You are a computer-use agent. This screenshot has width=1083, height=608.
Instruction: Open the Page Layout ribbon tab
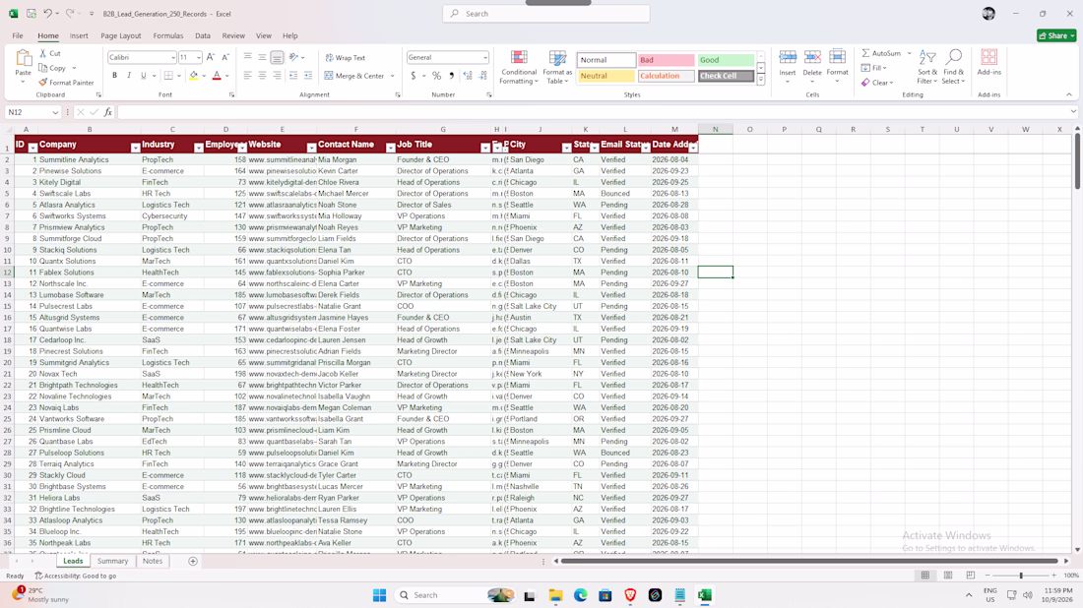click(x=121, y=35)
